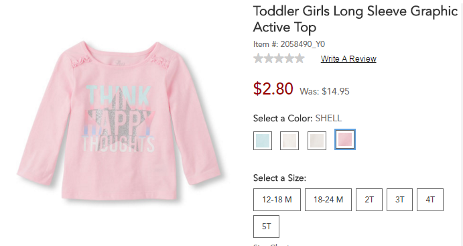Screen dimensions: 463x246
Task: Click the first rating star
Action: click(x=259, y=58)
